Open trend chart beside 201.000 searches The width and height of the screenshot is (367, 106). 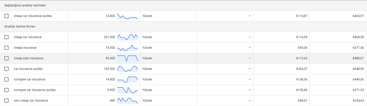click(x=128, y=37)
